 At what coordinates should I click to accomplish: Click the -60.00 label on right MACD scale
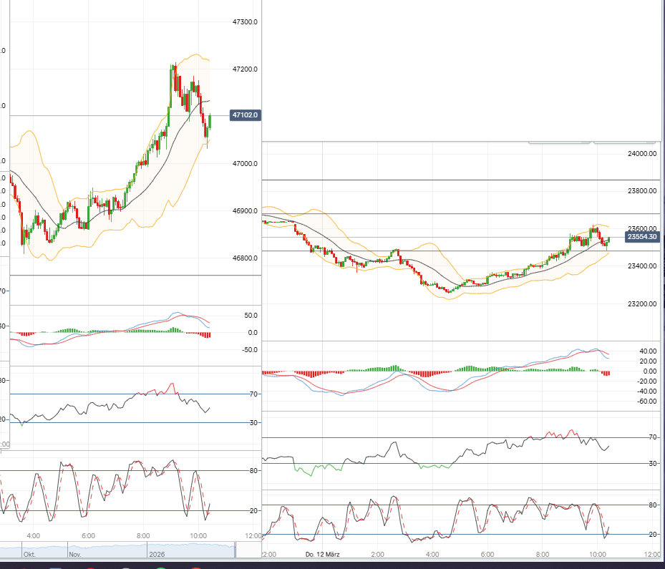click(646, 402)
